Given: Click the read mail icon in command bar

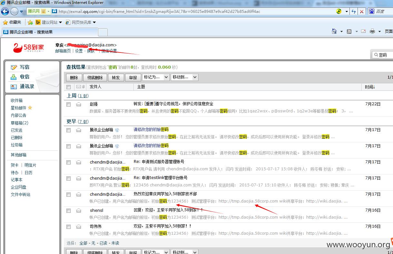Looking at the screenshot, I should point(363,31).
